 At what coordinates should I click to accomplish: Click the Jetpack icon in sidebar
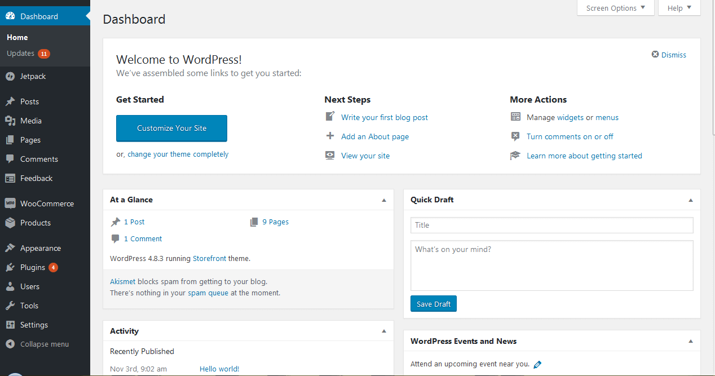(10, 76)
